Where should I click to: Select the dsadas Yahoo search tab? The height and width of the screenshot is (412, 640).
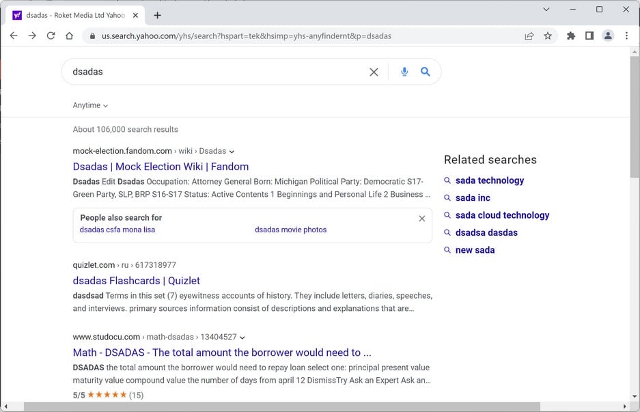coord(75,15)
